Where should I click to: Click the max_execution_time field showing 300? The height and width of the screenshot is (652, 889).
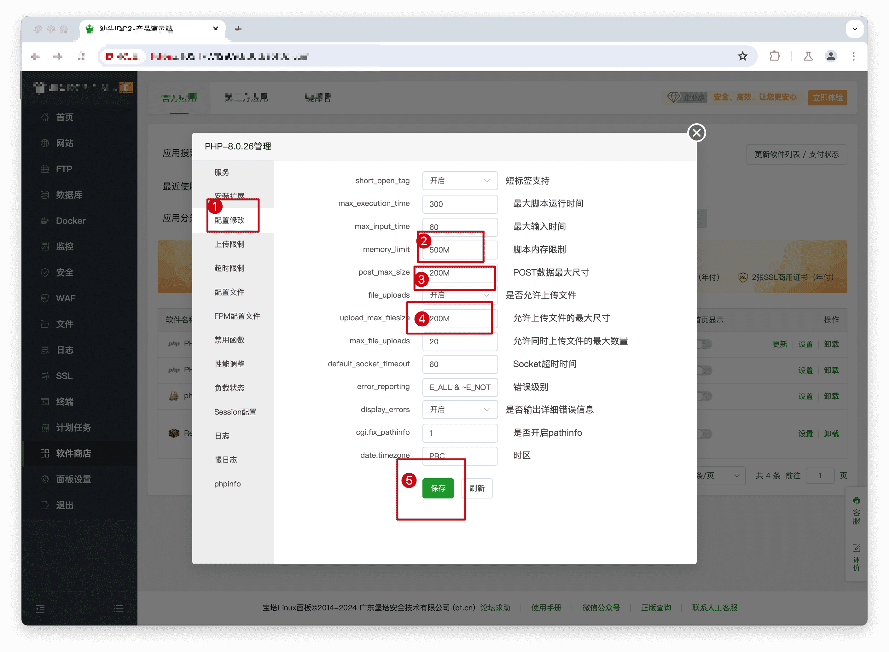pyautogui.click(x=460, y=204)
